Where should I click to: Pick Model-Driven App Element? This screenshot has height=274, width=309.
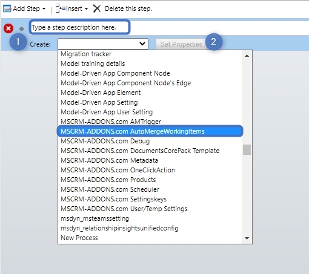tap(150, 93)
